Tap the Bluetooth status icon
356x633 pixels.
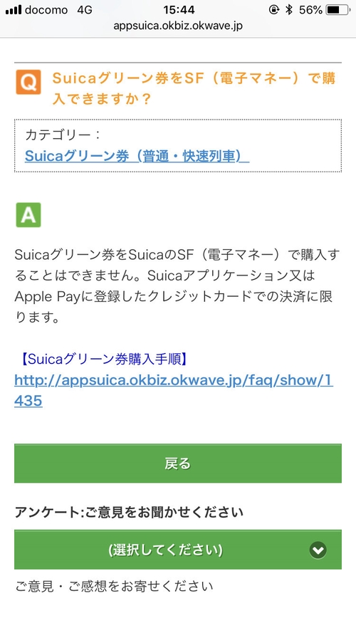tap(288, 10)
